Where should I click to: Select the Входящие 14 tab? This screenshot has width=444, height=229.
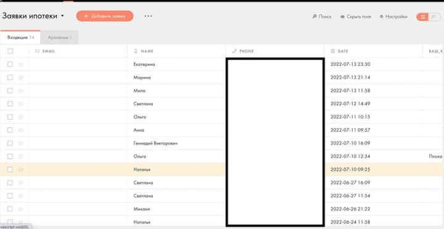point(20,38)
